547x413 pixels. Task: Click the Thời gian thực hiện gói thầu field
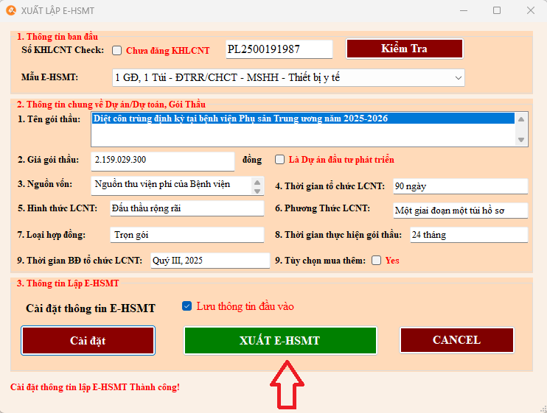tap(468, 235)
